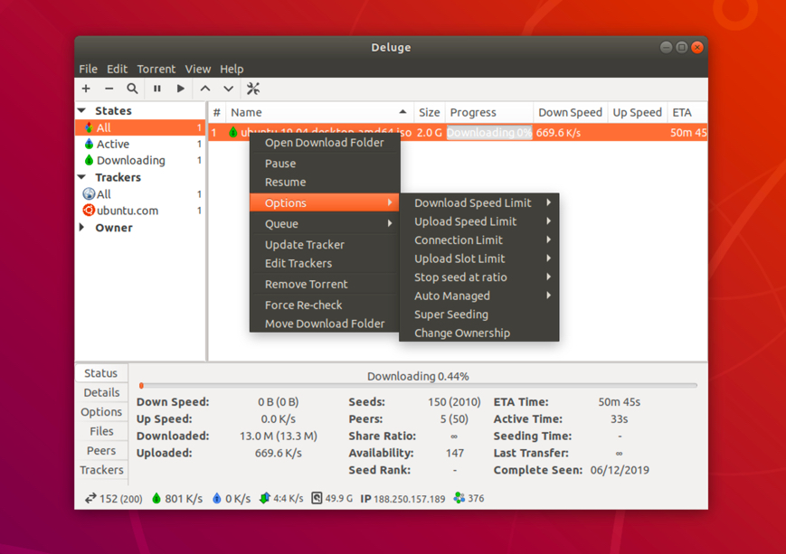
Task: Open the search filter magnifier icon
Action: (x=132, y=88)
